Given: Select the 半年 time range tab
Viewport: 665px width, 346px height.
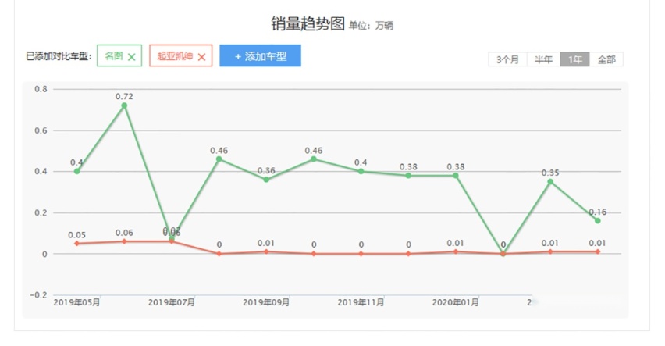Looking at the screenshot, I should tap(543, 59).
